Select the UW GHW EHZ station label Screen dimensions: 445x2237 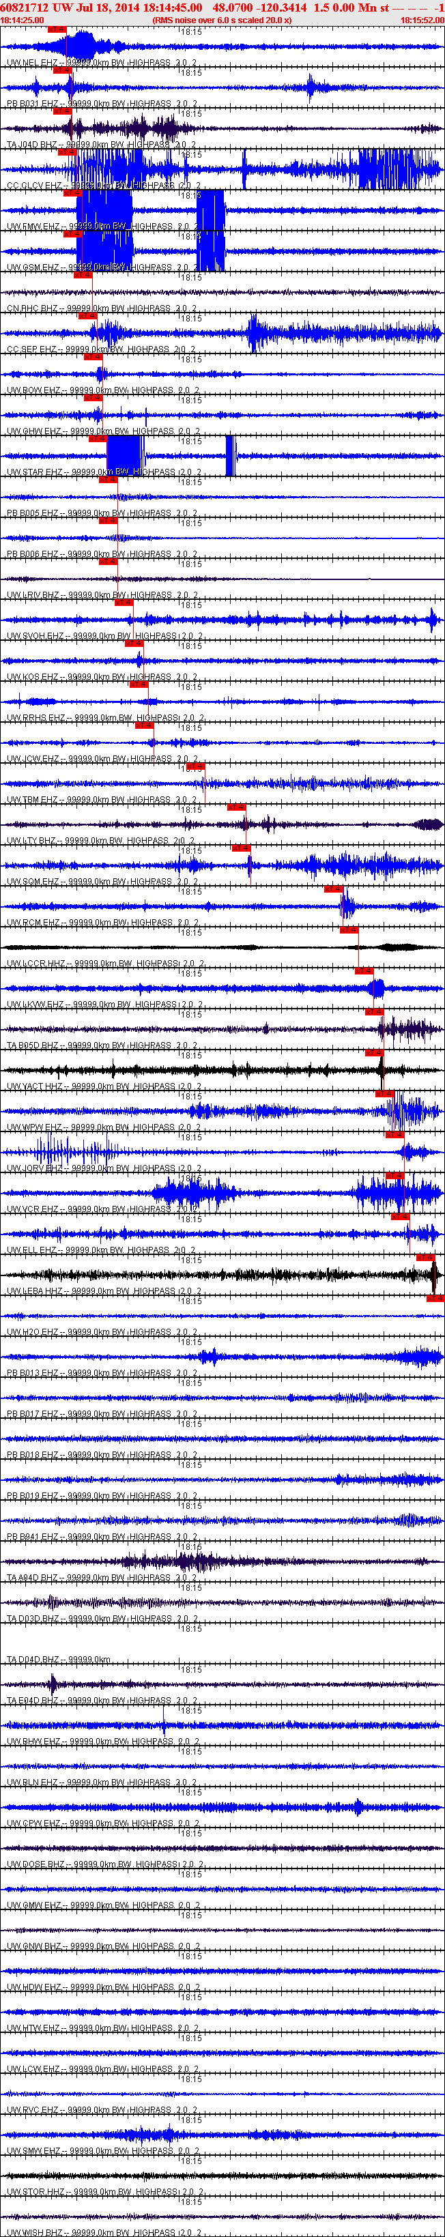coord(102,431)
